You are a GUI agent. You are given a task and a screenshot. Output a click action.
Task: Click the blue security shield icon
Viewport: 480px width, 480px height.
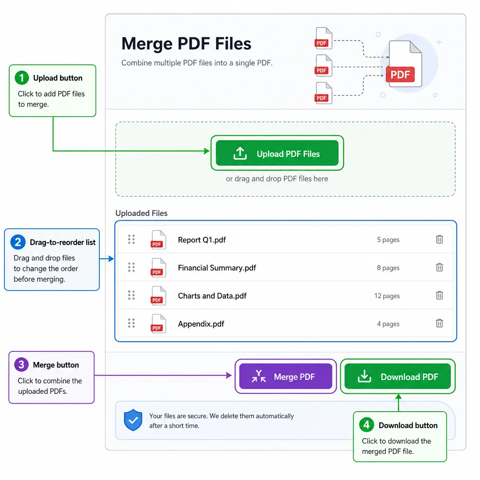tap(133, 420)
